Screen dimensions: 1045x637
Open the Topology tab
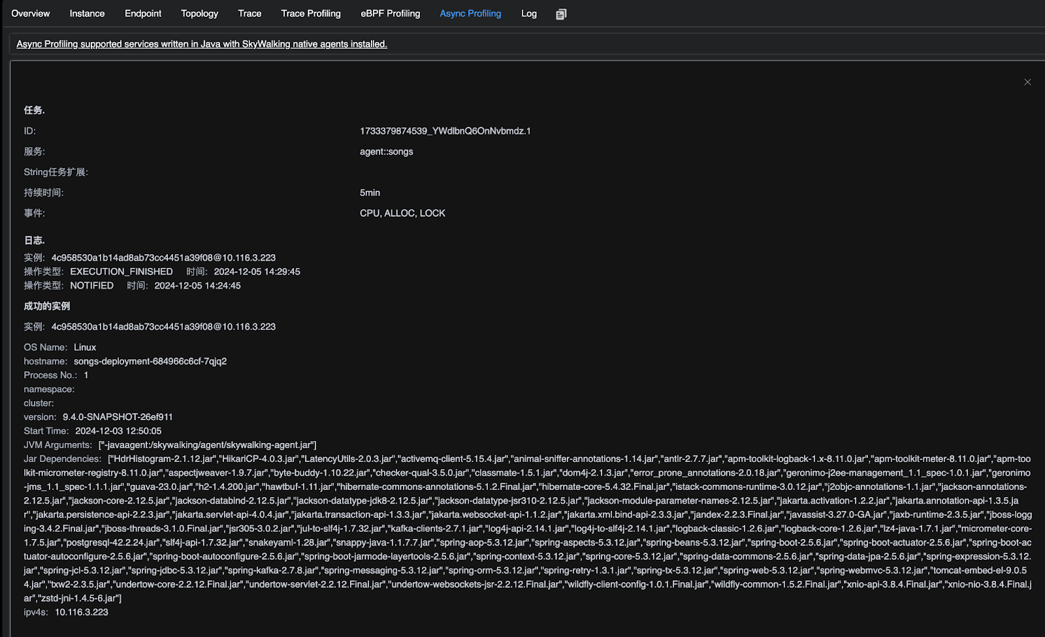(x=199, y=14)
